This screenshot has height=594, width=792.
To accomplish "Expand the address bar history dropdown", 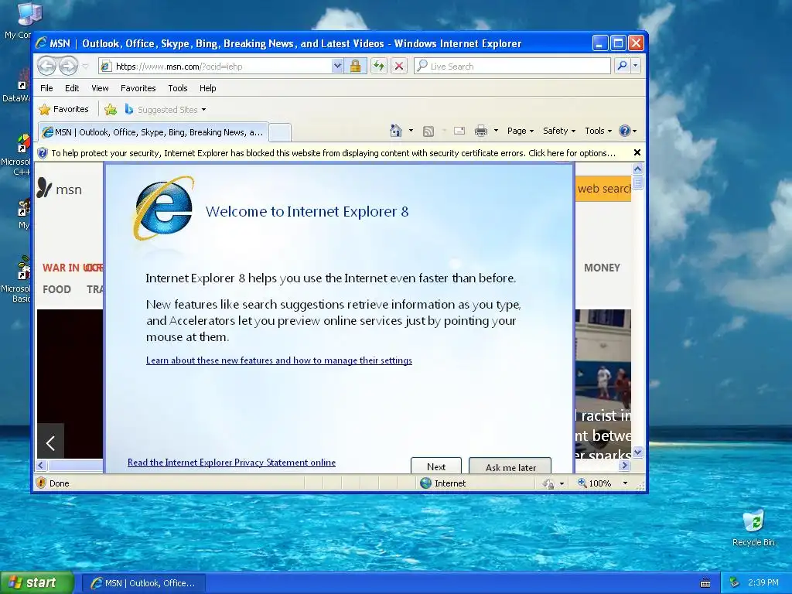I will (x=337, y=67).
